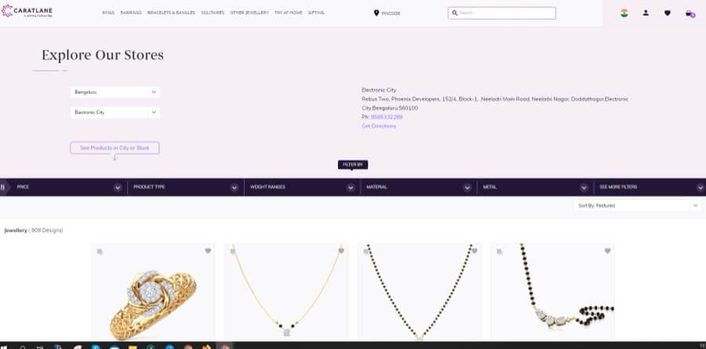Click the CaratLane logo
The width and height of the screenshot is (706, 349).
[x=27, y=11]
